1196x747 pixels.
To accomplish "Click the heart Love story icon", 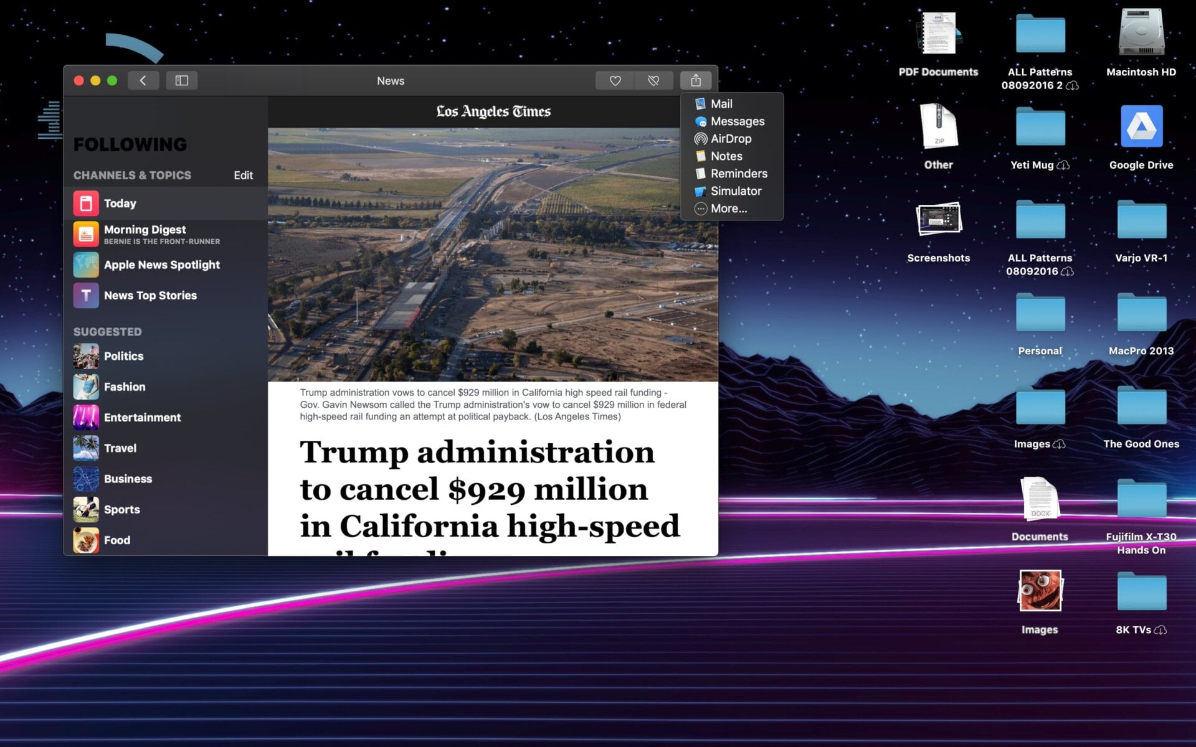I will 615,80.
